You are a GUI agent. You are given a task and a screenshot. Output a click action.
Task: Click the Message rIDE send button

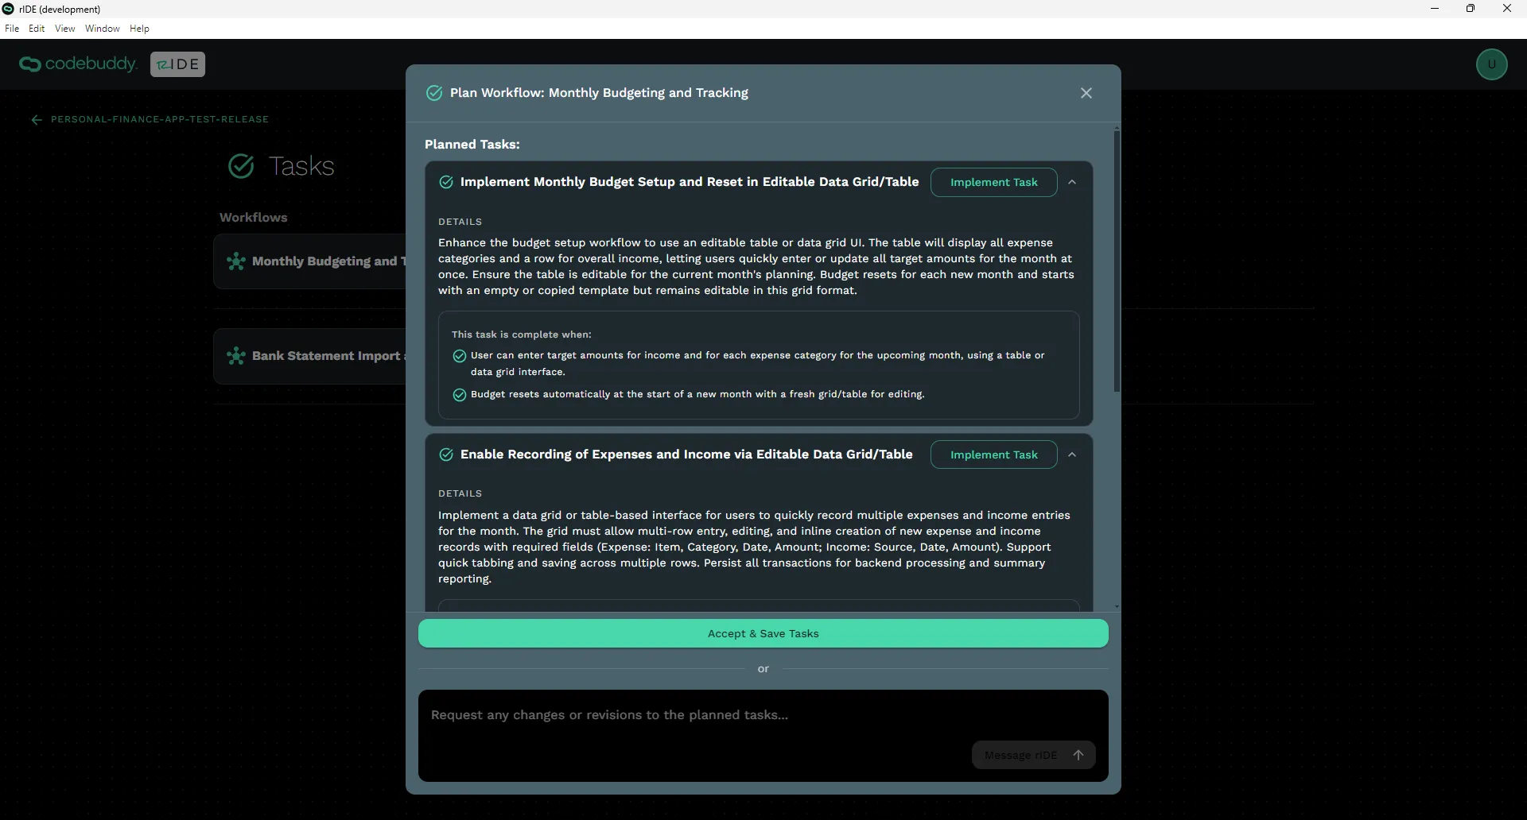point(1033,755)
